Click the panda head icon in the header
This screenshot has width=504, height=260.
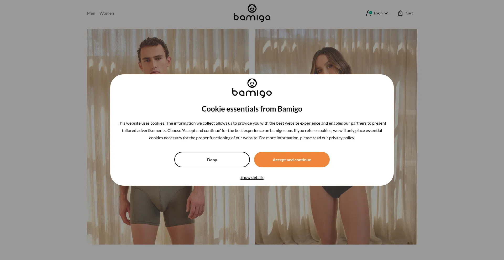tap(252, 8)
